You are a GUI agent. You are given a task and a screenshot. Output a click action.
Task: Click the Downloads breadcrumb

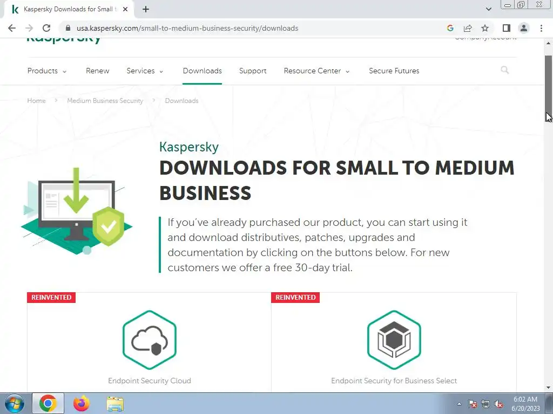181,101
